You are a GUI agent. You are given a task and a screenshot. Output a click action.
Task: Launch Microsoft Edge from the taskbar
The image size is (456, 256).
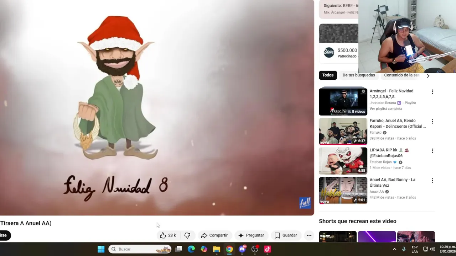point(191,249)
